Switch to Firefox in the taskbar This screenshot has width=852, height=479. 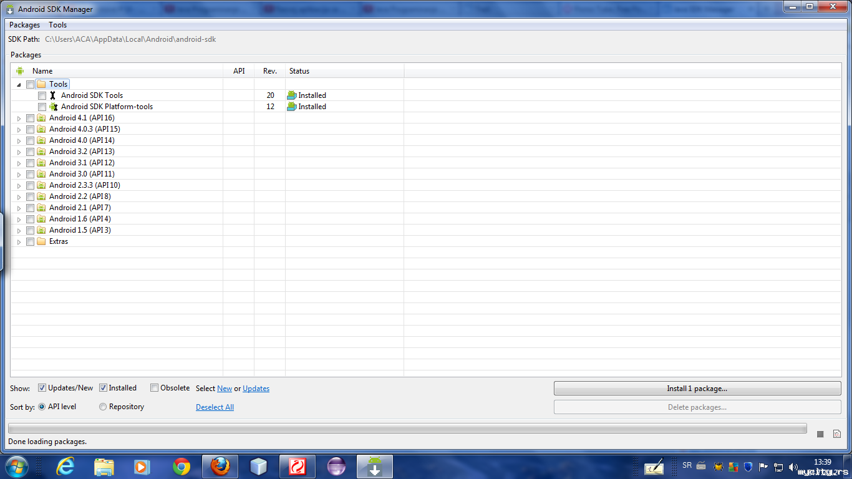coord(220,467)
